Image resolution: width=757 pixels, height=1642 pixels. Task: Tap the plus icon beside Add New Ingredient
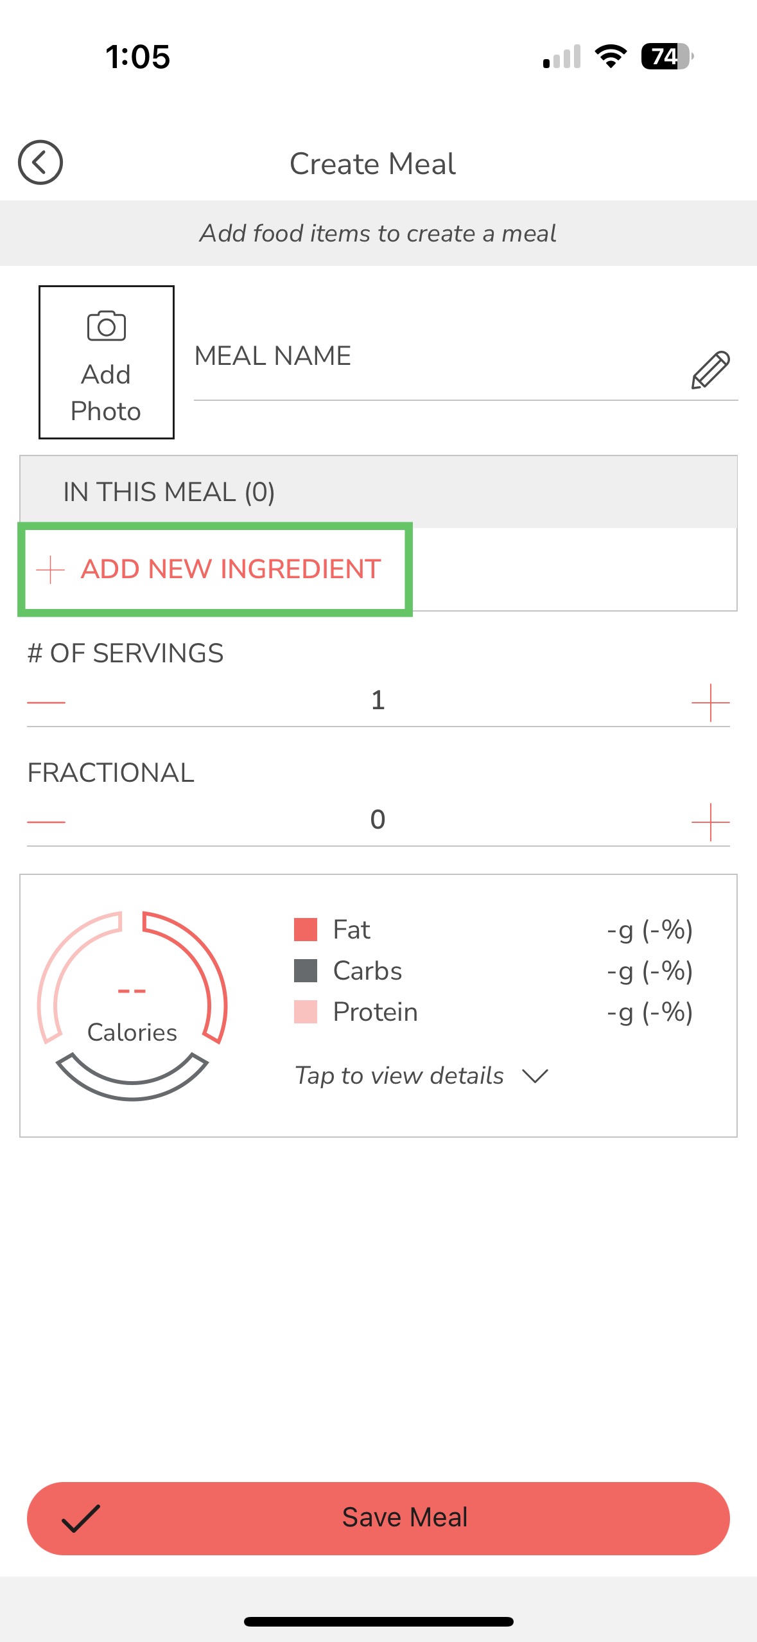click(50, 569)
